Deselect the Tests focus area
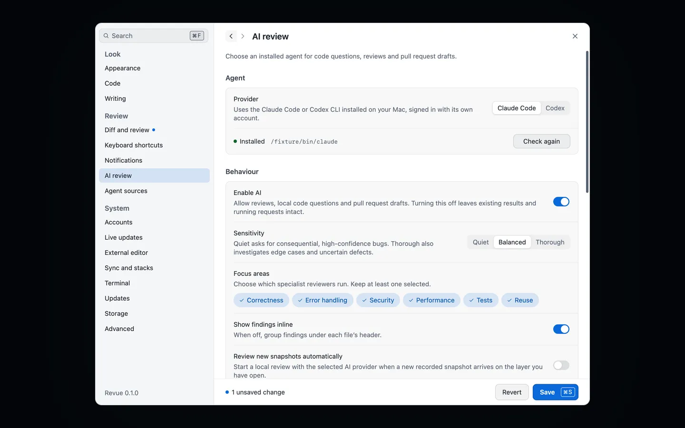 click(x=481, y=300)
